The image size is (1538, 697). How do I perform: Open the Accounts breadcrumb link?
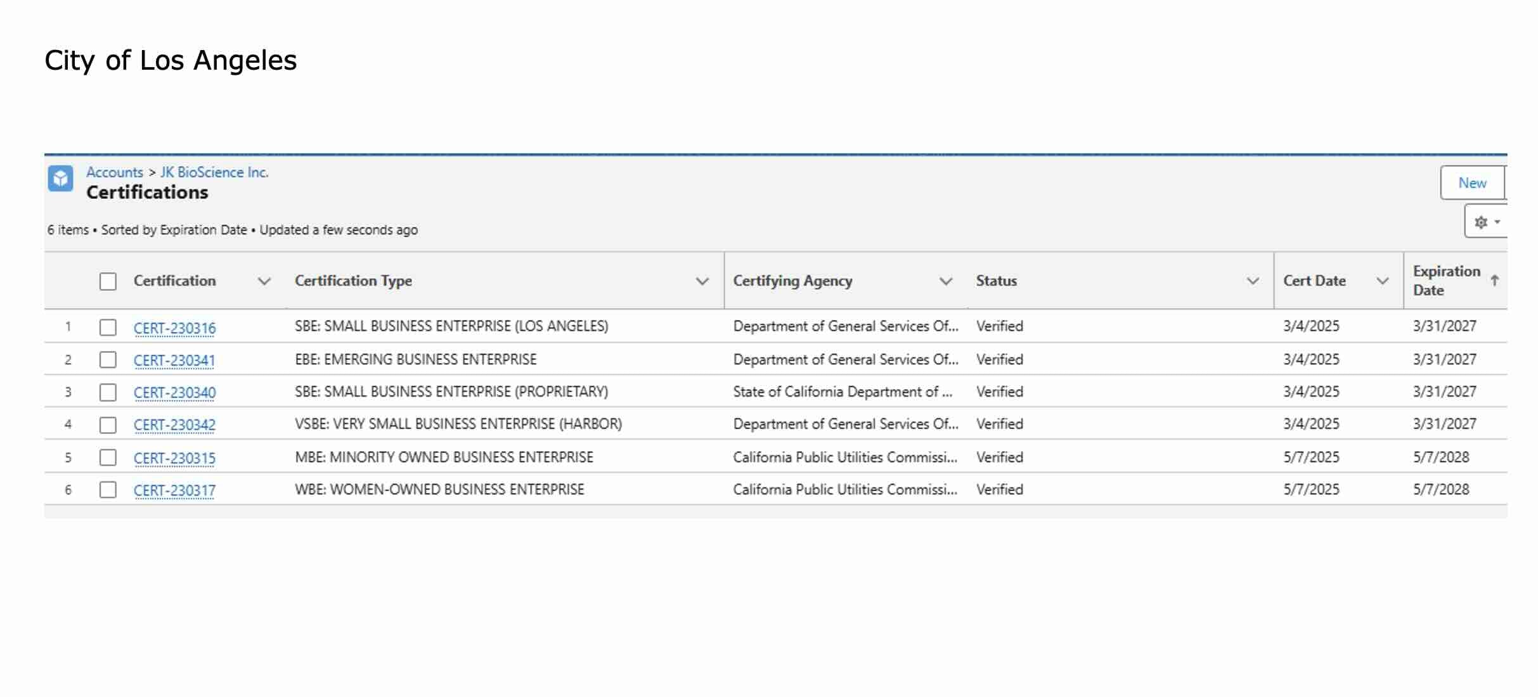pyautogui.click(x=115, y=172)
